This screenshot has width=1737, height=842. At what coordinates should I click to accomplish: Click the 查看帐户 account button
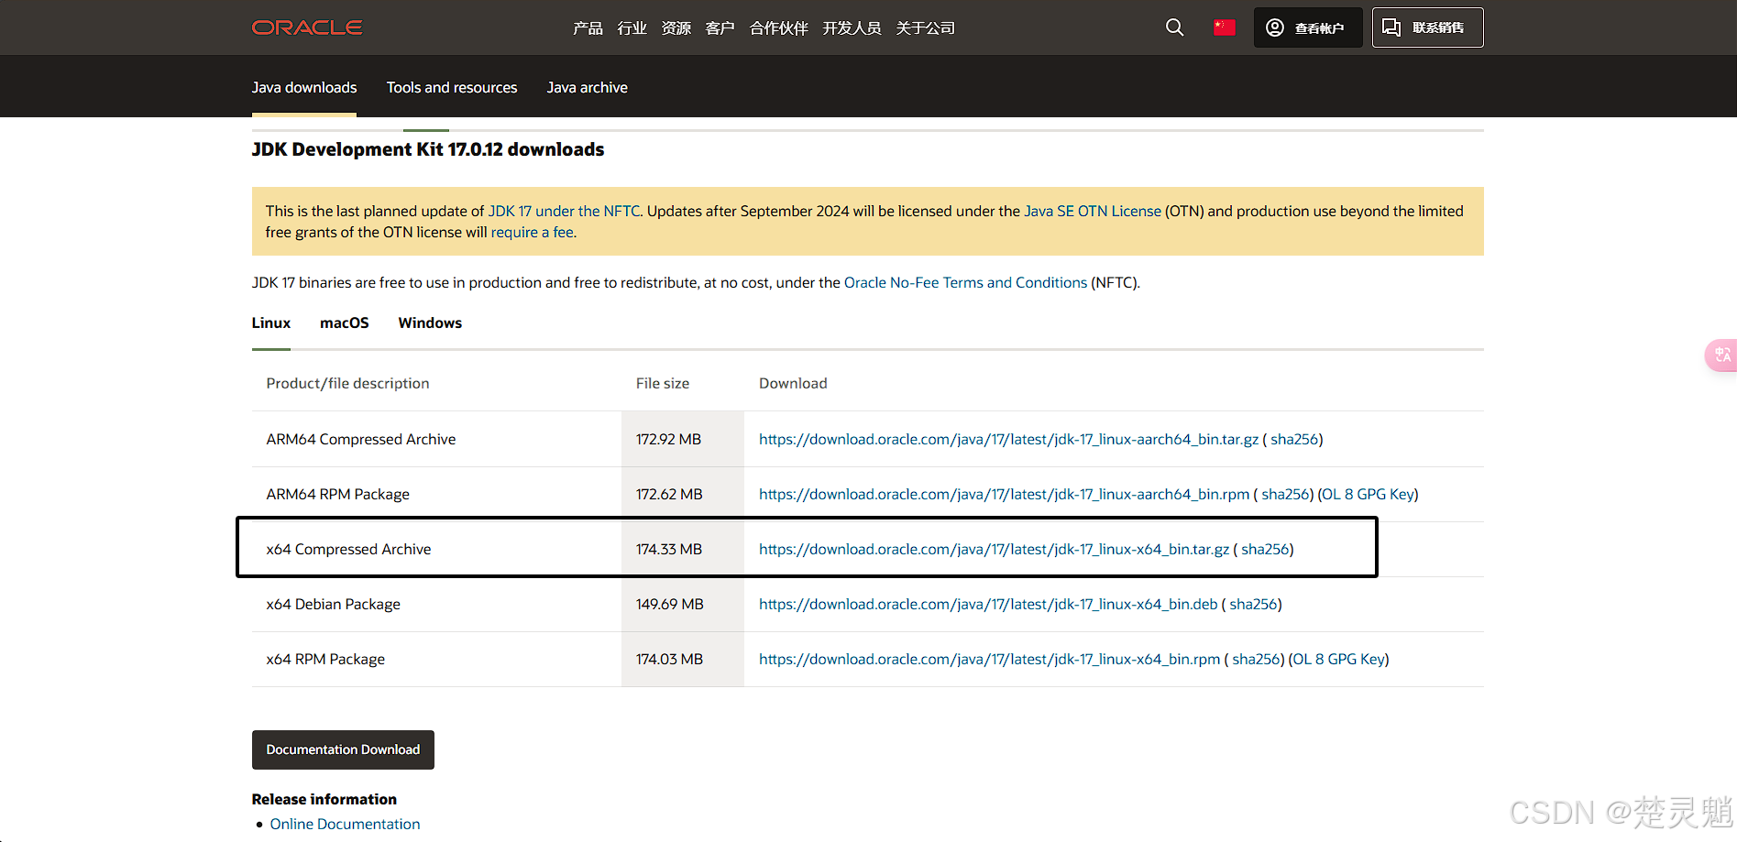click(x=1308, y=27)
